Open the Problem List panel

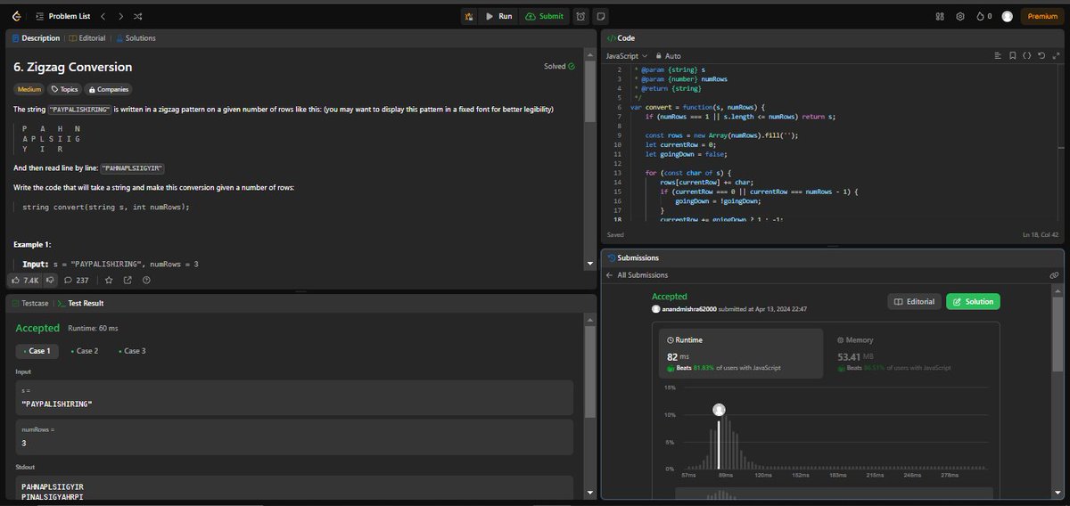pos(62,16)
